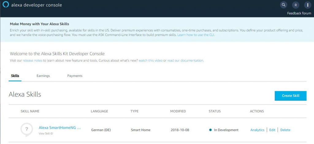Click the skill's question-mark placeholder icon
The height and width of the screenshot is (144, 314).
(27, 129)
